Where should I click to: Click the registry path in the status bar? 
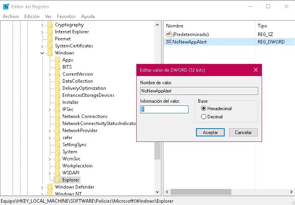point(87,201)
